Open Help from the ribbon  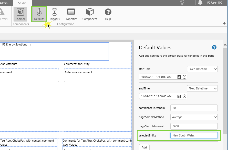click(108, 14)
